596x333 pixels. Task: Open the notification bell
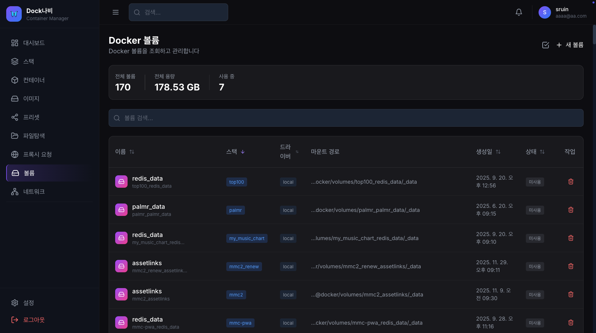click(519, 12)
